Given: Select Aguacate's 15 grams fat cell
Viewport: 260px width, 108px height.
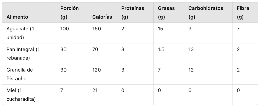Looking at the screenshot, I should point(160,29).
